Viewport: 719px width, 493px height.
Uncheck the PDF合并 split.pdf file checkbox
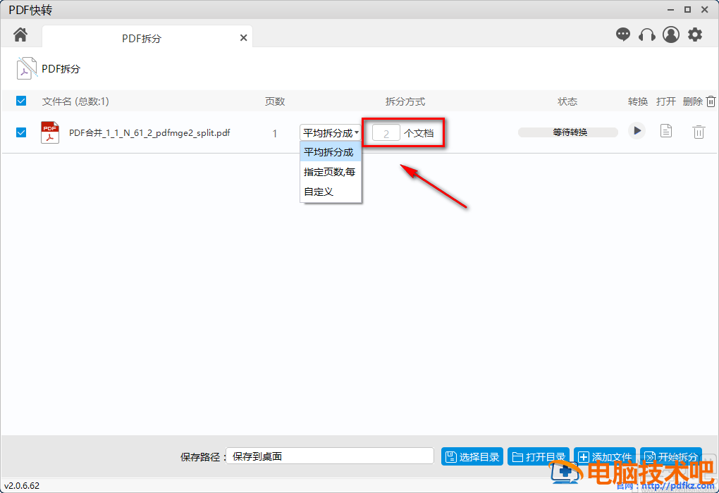coord(21,132)
